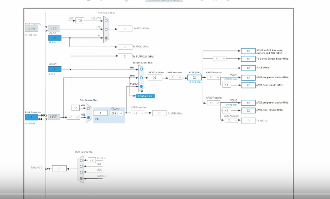Select PLLCLK input in System Clock Mux
This screenshot has width=330, height=199.
pyautogui.click(x=141, y=86)
